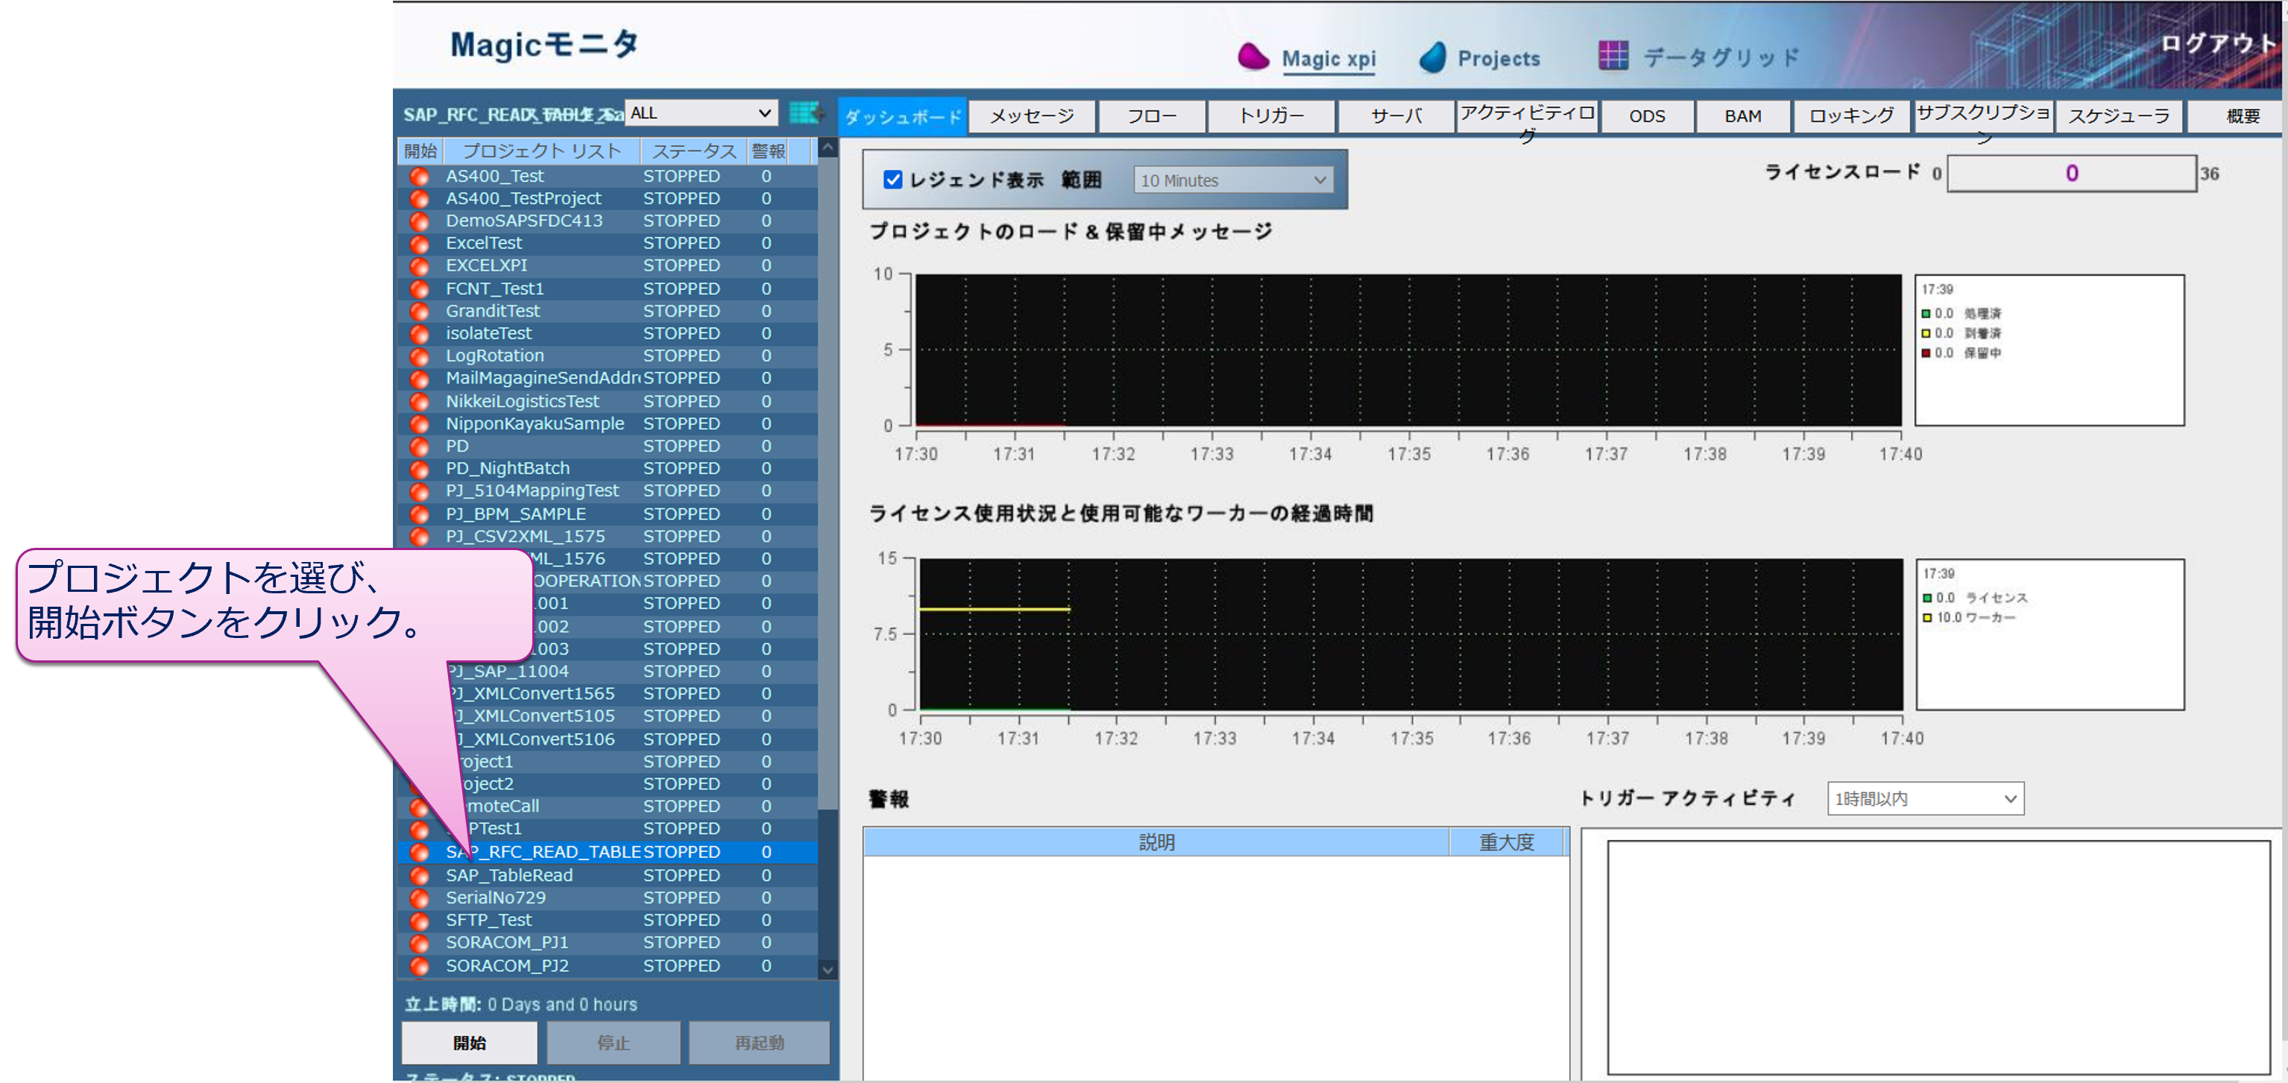Viewport: 2288px width, 1083px height.
Task: Select the SAP_TableRead project row
Action: coord(608,875)
